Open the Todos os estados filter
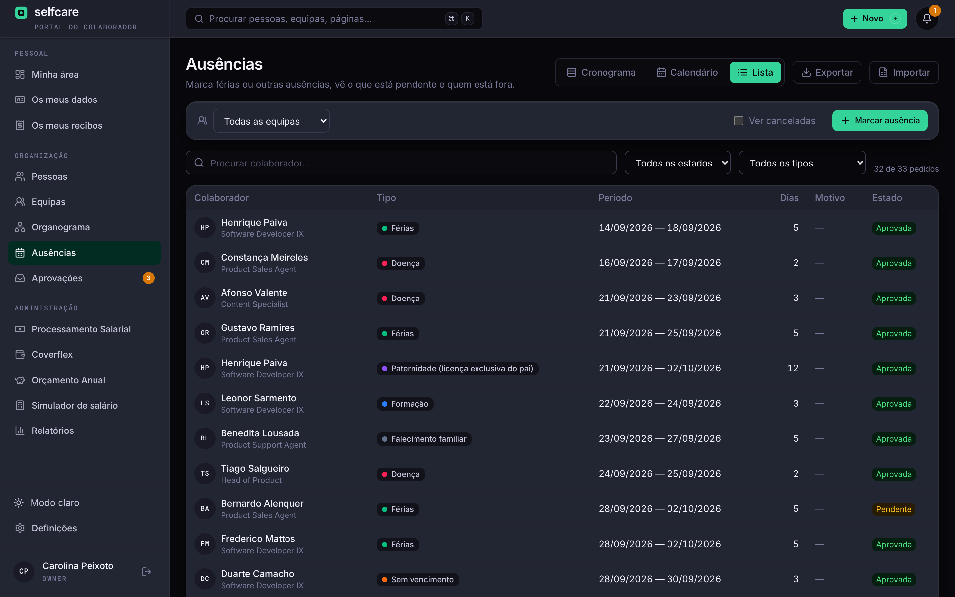Image resolution: width=955 pixels, height=597 pixels. 677,163
